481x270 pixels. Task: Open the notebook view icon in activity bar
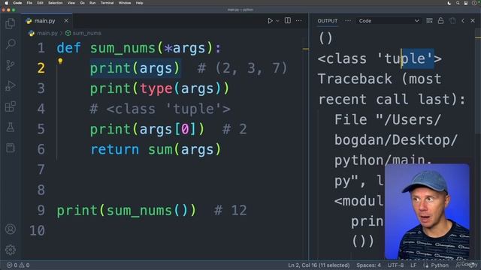coord(11,148)
